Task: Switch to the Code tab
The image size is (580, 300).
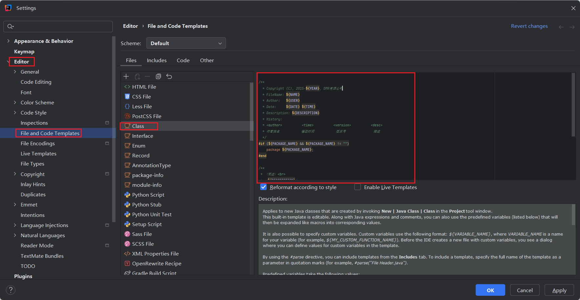Action: [x=183, y=60]
